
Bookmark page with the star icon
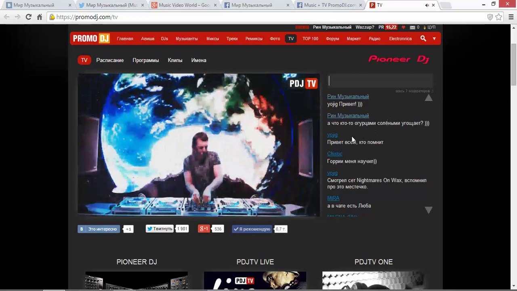pos(499,17)
